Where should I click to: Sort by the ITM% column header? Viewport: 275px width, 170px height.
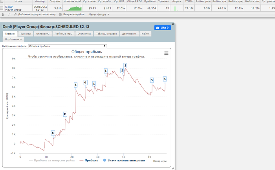(x=189, y=2)
